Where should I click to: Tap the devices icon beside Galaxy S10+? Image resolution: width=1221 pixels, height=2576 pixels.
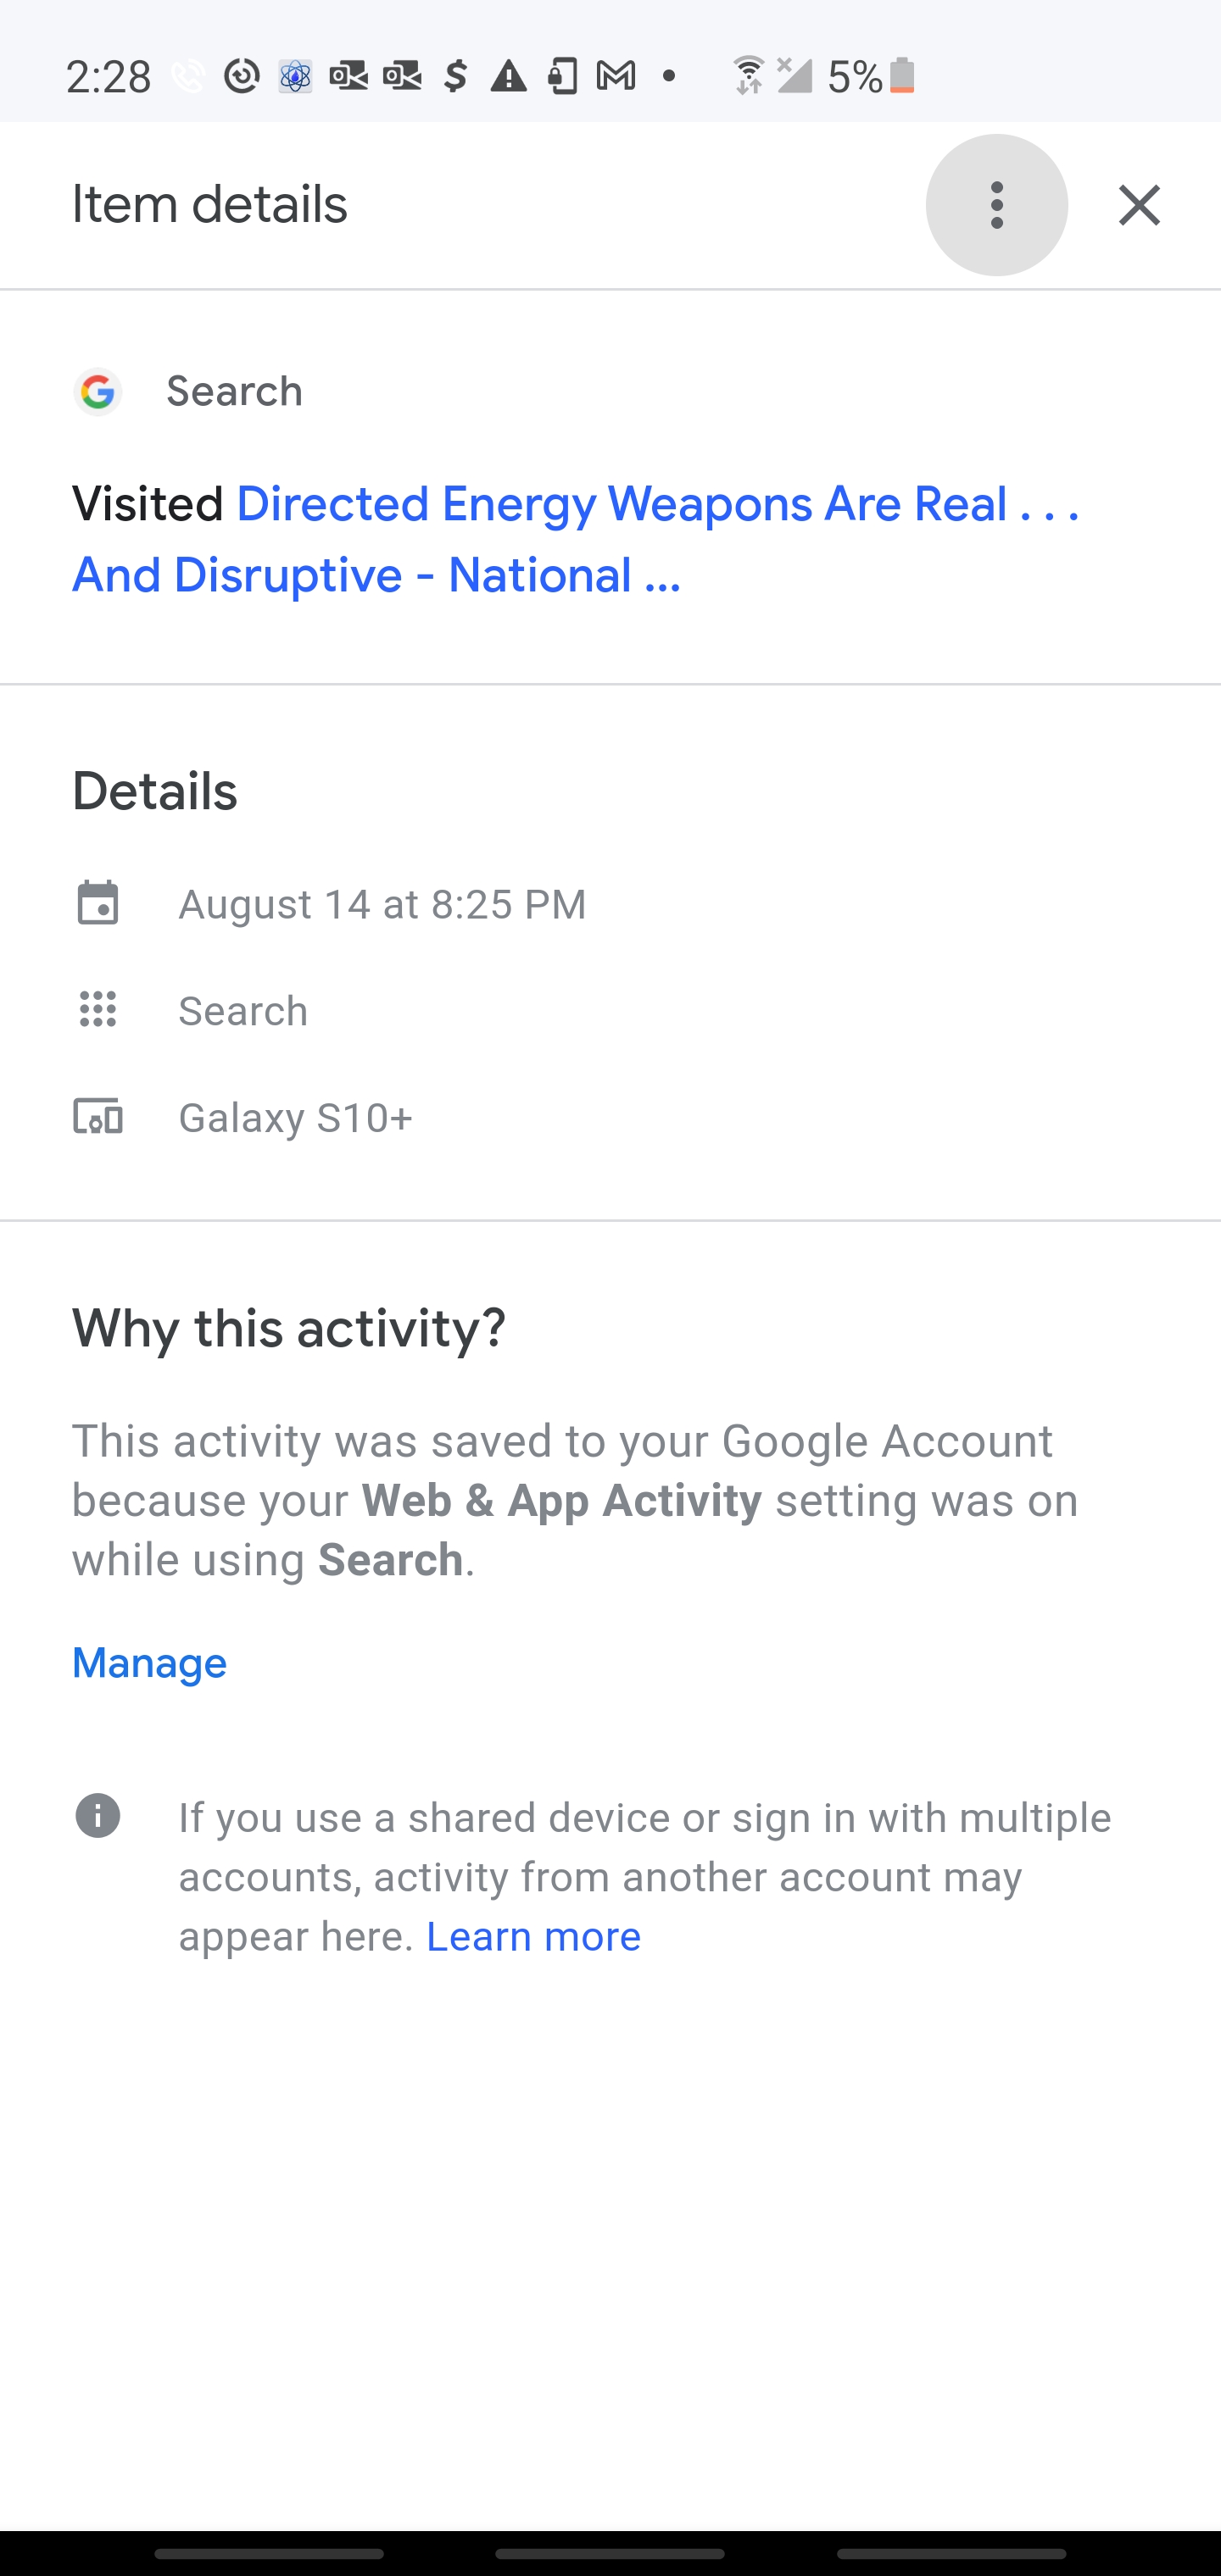click(x=98, y=1116)
